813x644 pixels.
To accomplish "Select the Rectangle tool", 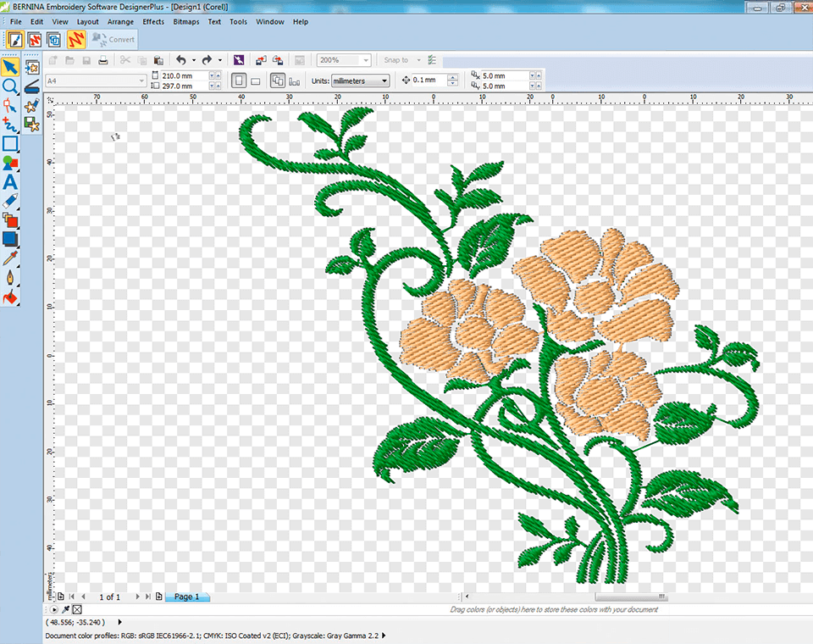I will (x=11, y=144).
